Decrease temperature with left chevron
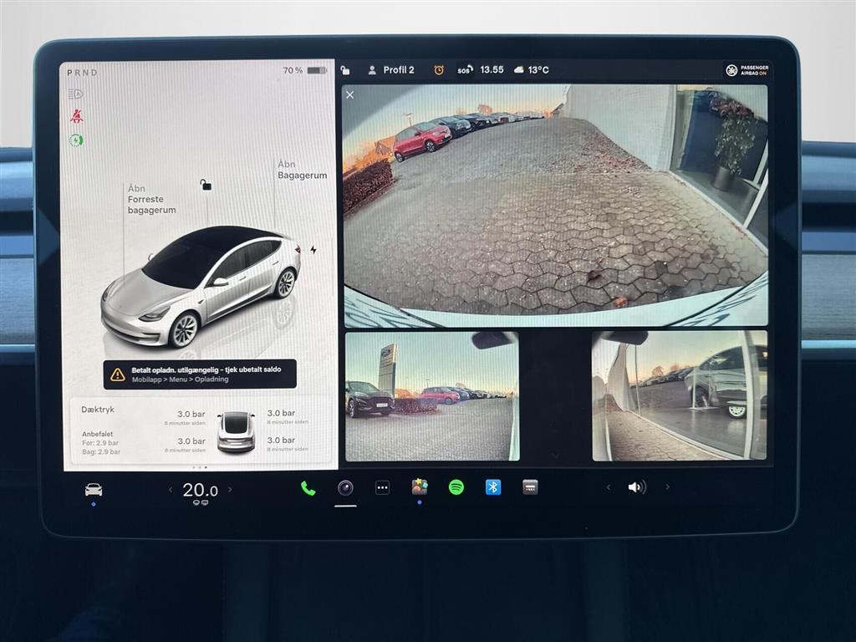Screen dimensions: 856x642 point(171,490)
